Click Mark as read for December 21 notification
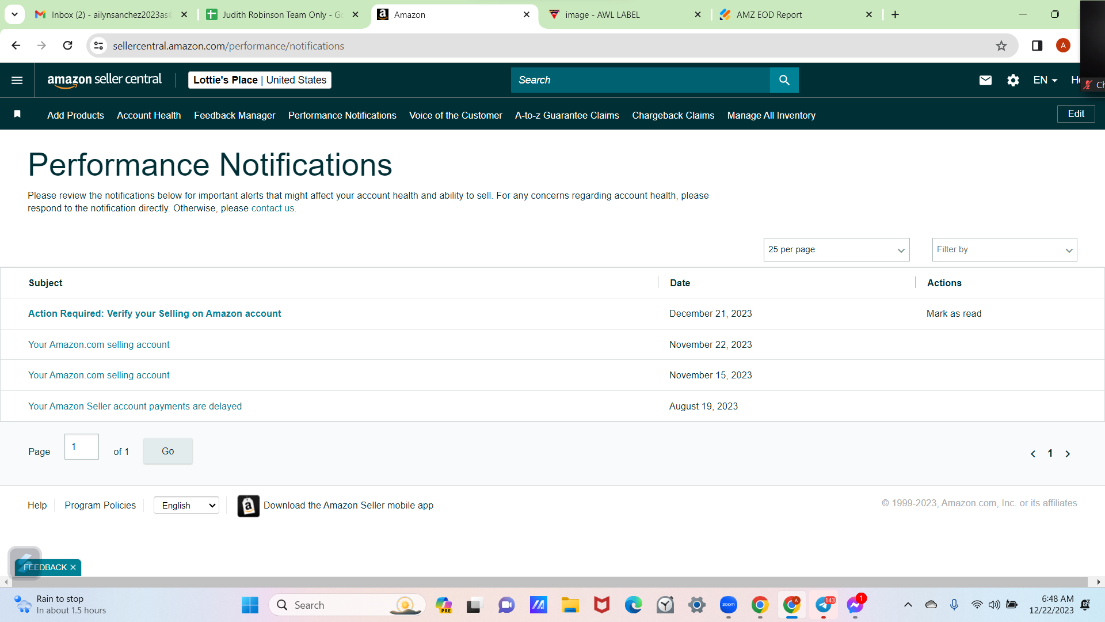Image resolution: width=1105 pixels, height=622 pixels. (x=954, y=313)
